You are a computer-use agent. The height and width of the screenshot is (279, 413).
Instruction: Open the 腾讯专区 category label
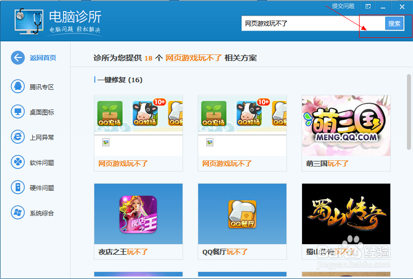pos(42,87)
